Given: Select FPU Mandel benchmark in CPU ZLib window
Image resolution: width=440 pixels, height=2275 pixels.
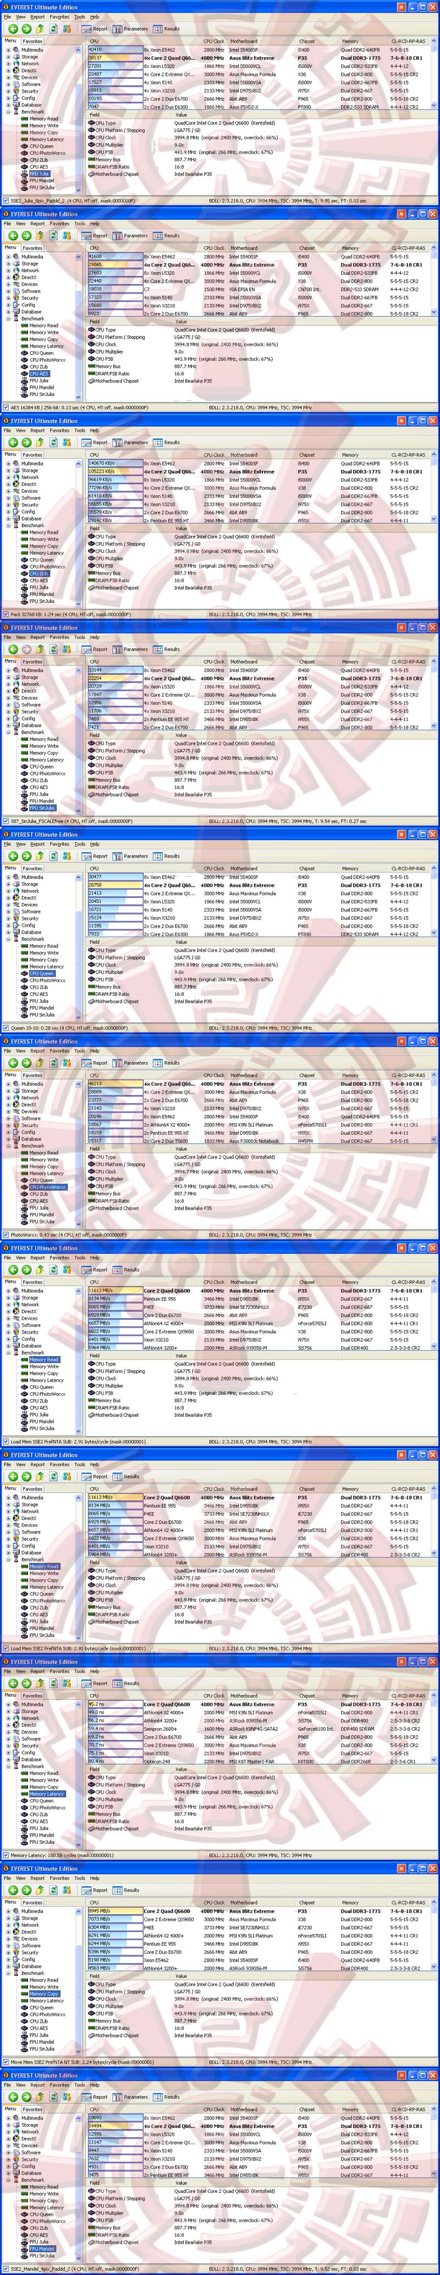Looking at the screenshot, I should click(41, 594).
